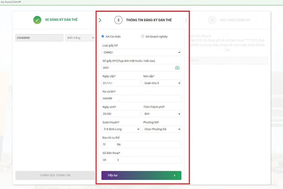Click the Họ và tên input field
Screen dimensions: 283x189
[x=141, y=98]
